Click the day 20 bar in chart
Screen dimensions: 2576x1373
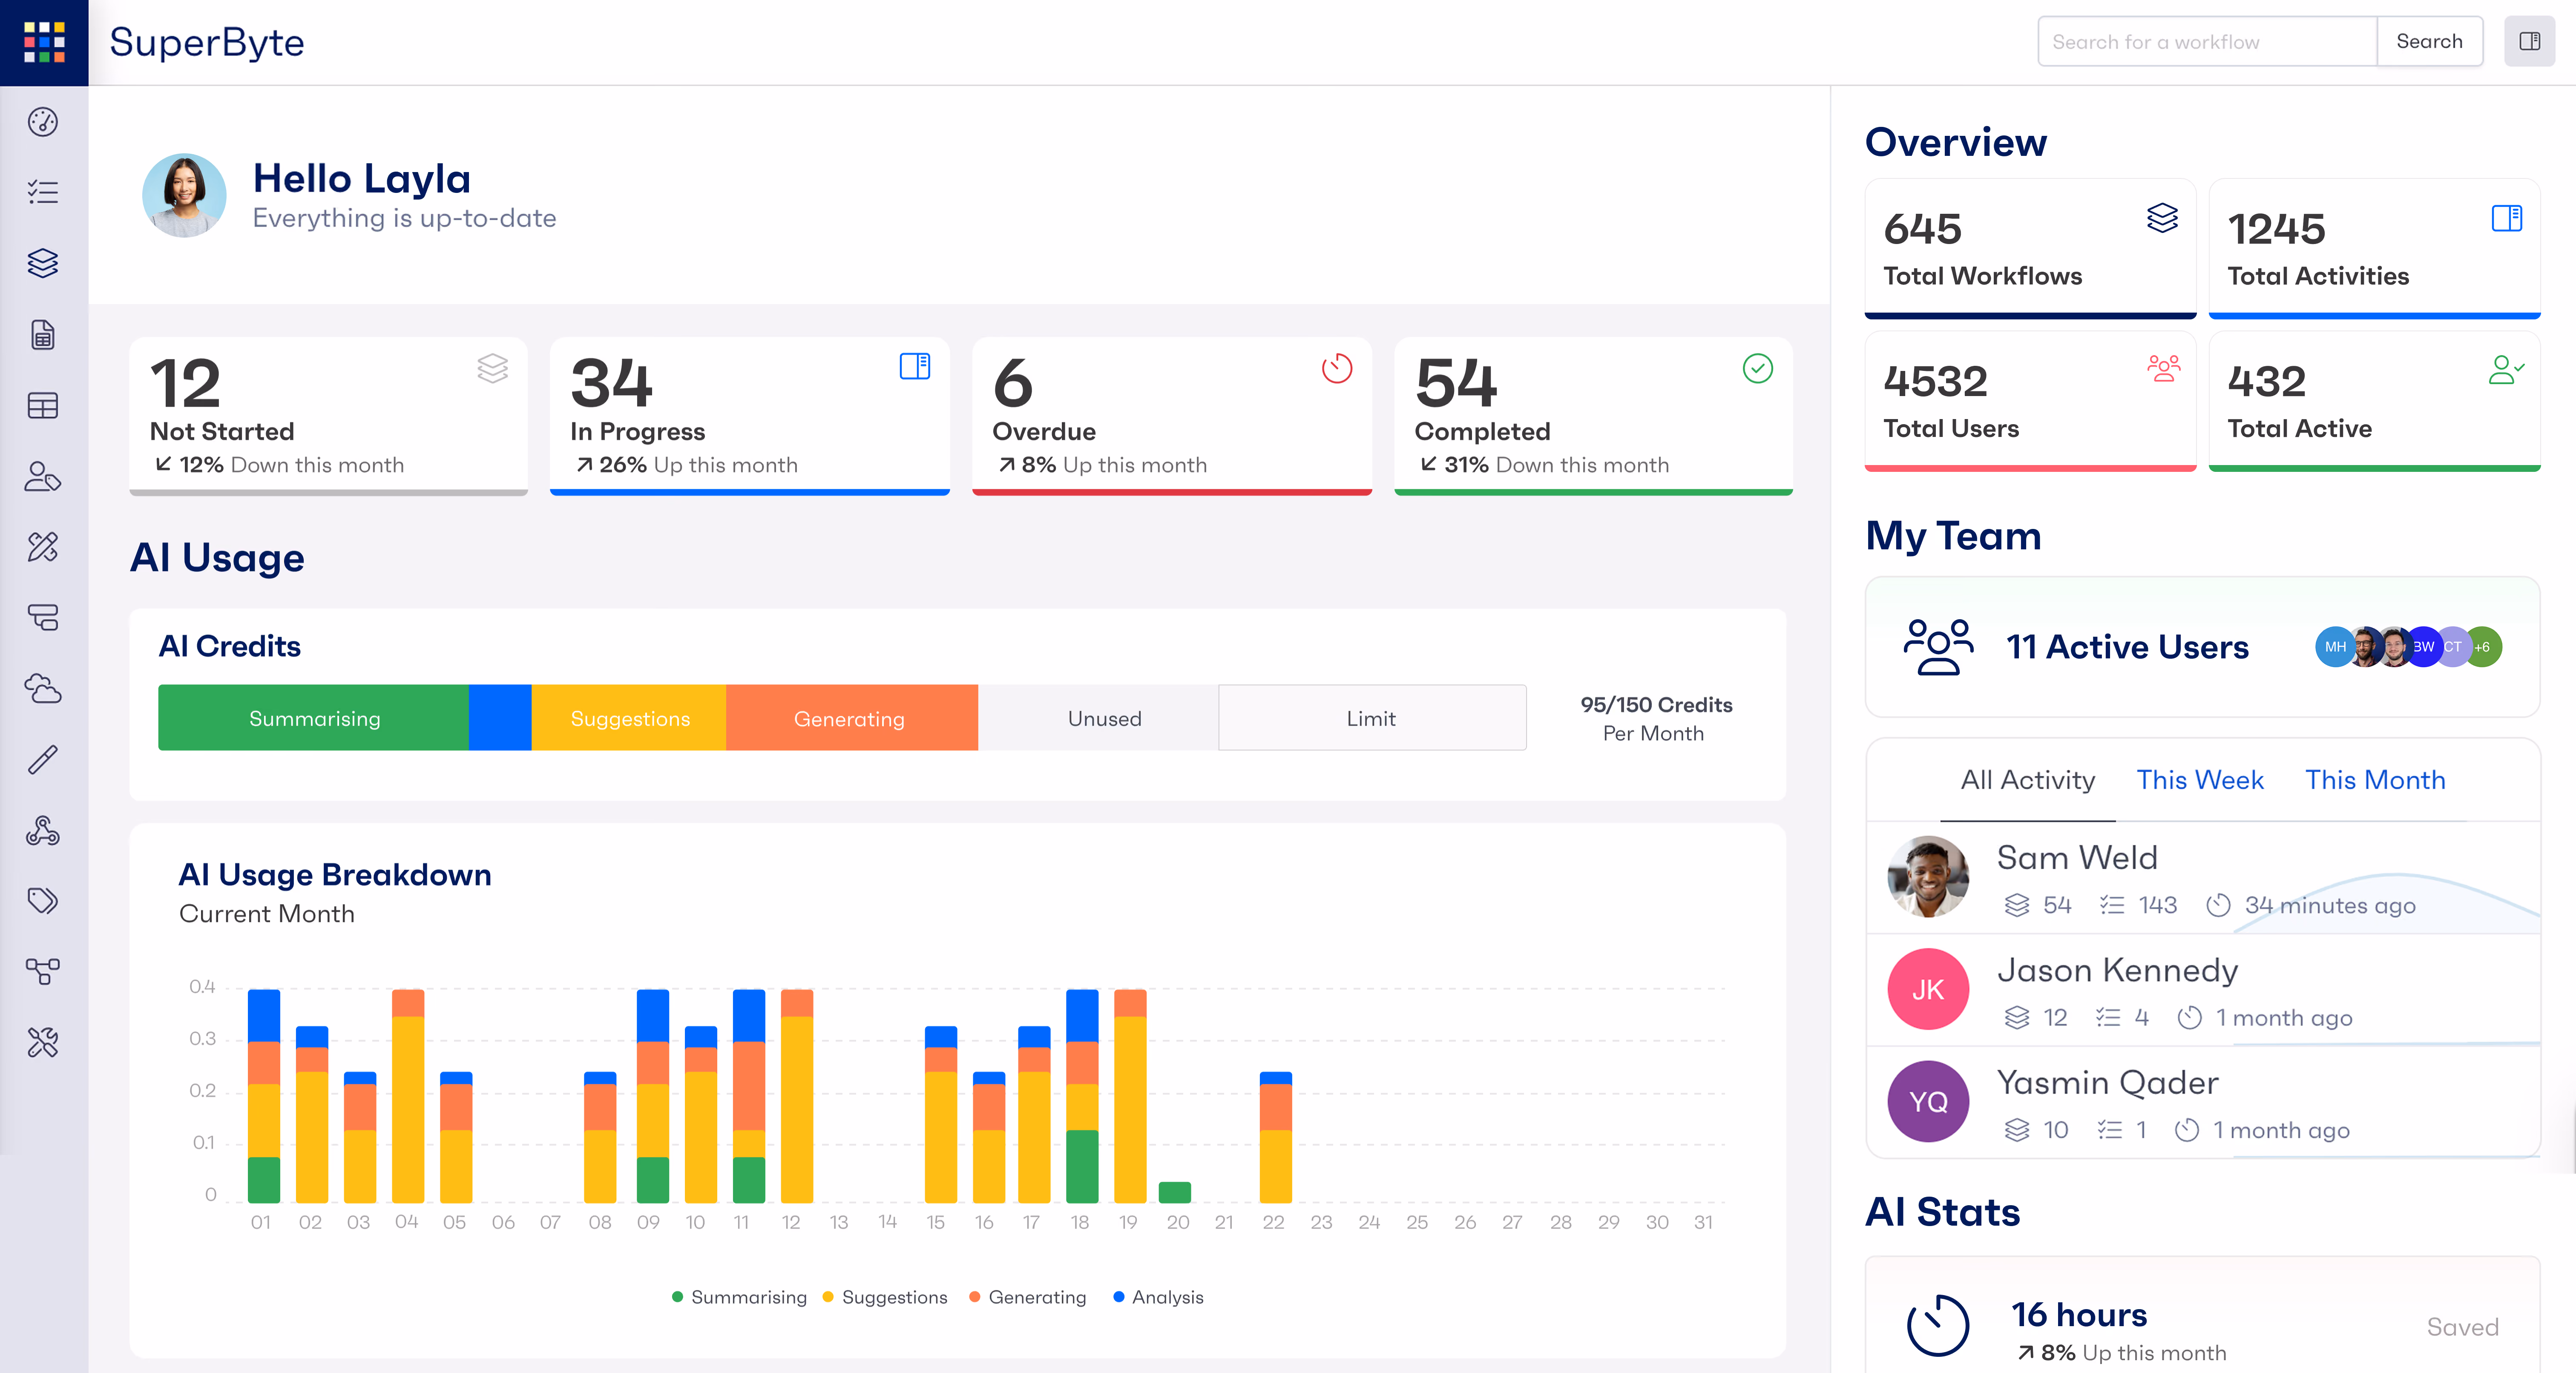(1175, 1192)
